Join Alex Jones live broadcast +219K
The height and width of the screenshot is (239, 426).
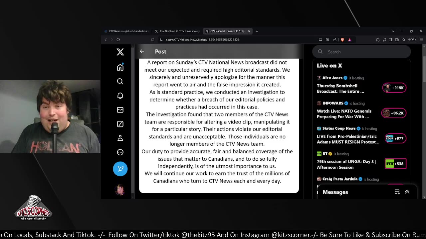(394, 88)
